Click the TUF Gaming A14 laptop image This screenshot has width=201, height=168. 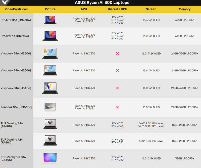[x=50, y=140]
